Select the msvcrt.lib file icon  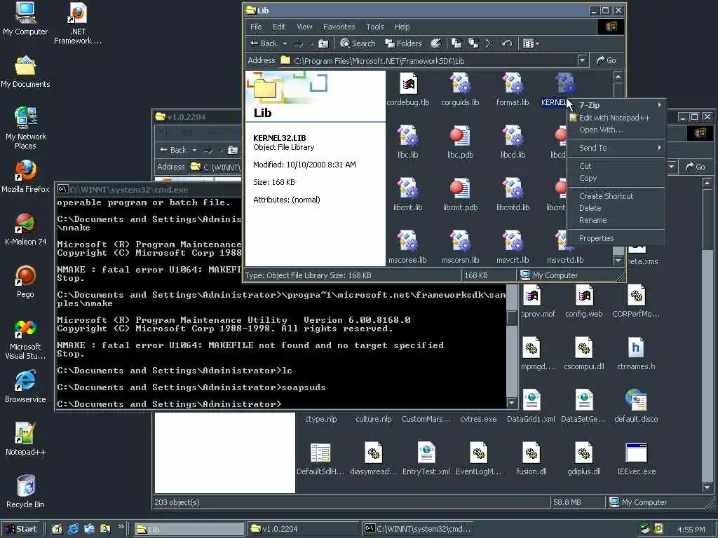(x=513, y=242)
